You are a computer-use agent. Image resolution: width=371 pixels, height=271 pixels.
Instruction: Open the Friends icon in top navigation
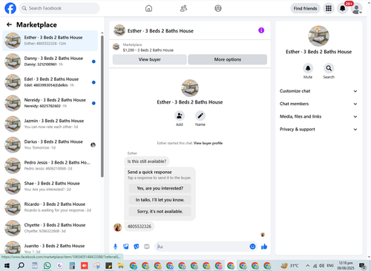tap(183, 8)
